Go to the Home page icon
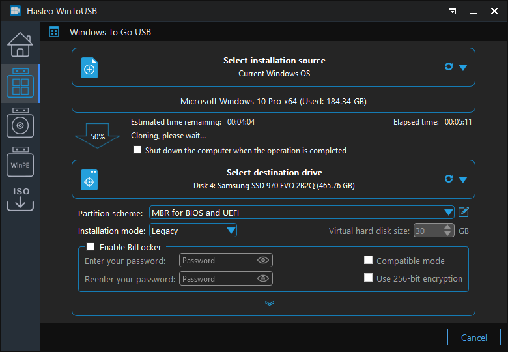The image size is (508, 352). (20, 45)
